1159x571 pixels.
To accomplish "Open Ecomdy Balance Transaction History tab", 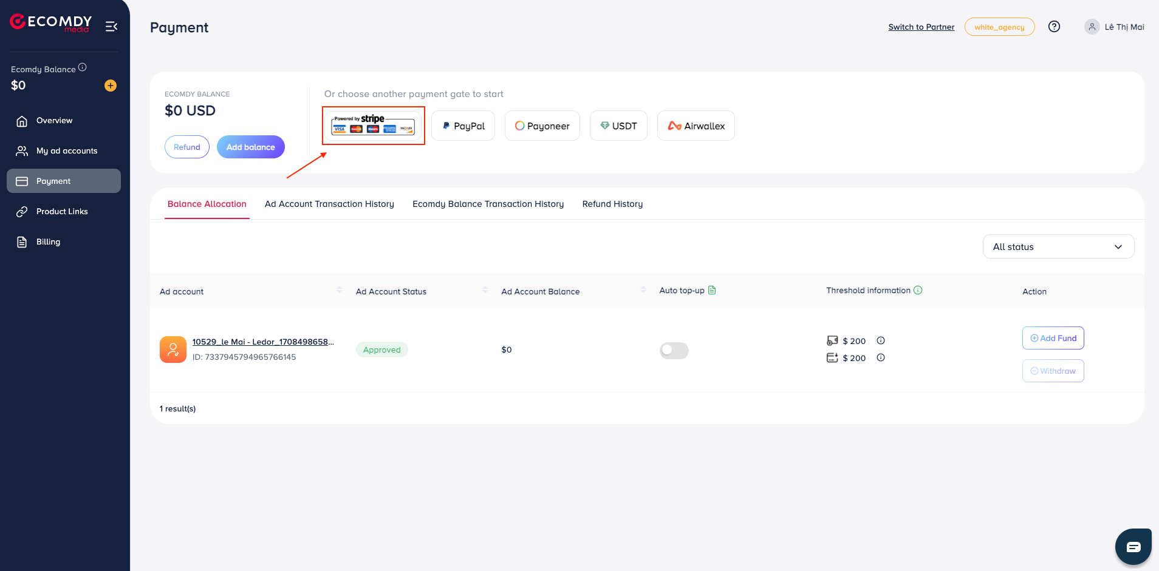I will pyautogui.click(x=488, y=204).
